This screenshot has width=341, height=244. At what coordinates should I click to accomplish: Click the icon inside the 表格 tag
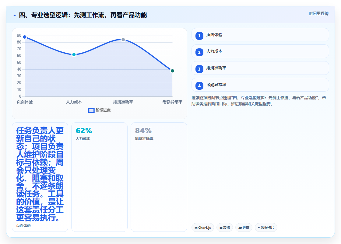(221, 228)
